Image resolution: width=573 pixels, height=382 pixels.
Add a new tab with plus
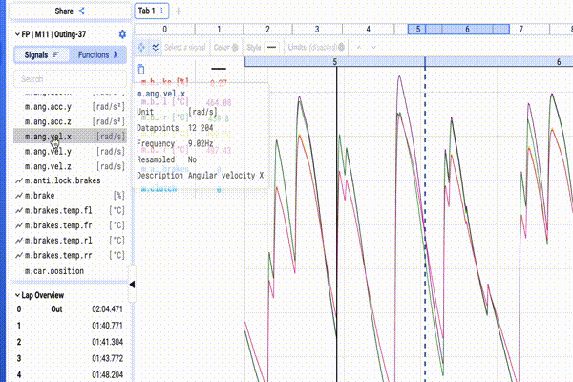(179, 11)
